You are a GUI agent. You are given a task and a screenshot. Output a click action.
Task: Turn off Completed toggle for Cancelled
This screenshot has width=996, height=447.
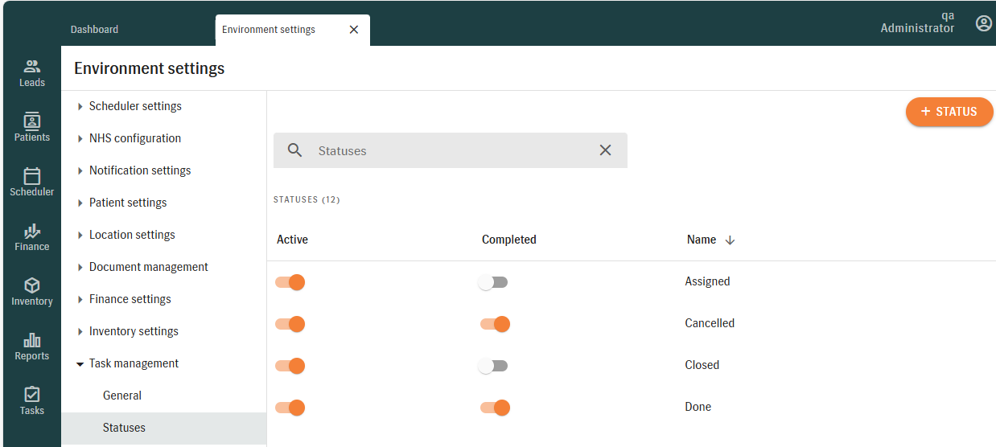click(x=496, y=324)
